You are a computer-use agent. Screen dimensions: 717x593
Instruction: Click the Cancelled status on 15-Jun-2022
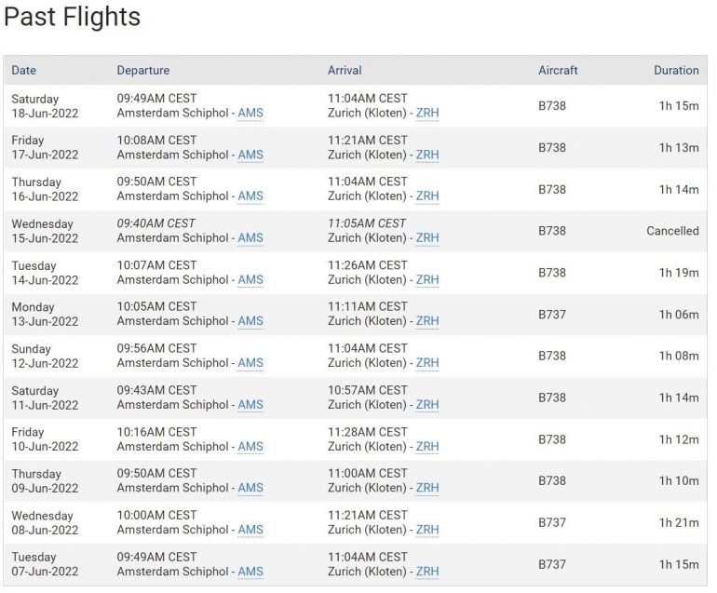click(x=672, y=231)
